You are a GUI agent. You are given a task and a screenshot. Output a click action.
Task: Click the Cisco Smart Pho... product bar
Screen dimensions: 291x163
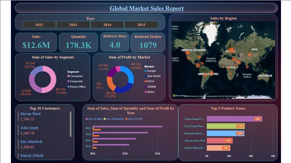tap(226, 126)
